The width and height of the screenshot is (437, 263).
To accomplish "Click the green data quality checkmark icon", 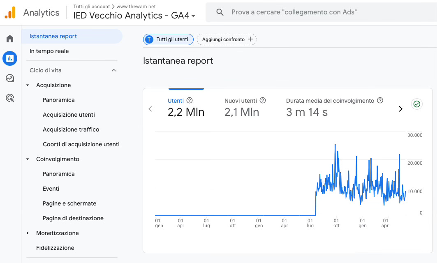I will pyautogui.click(x=417, y=104).
